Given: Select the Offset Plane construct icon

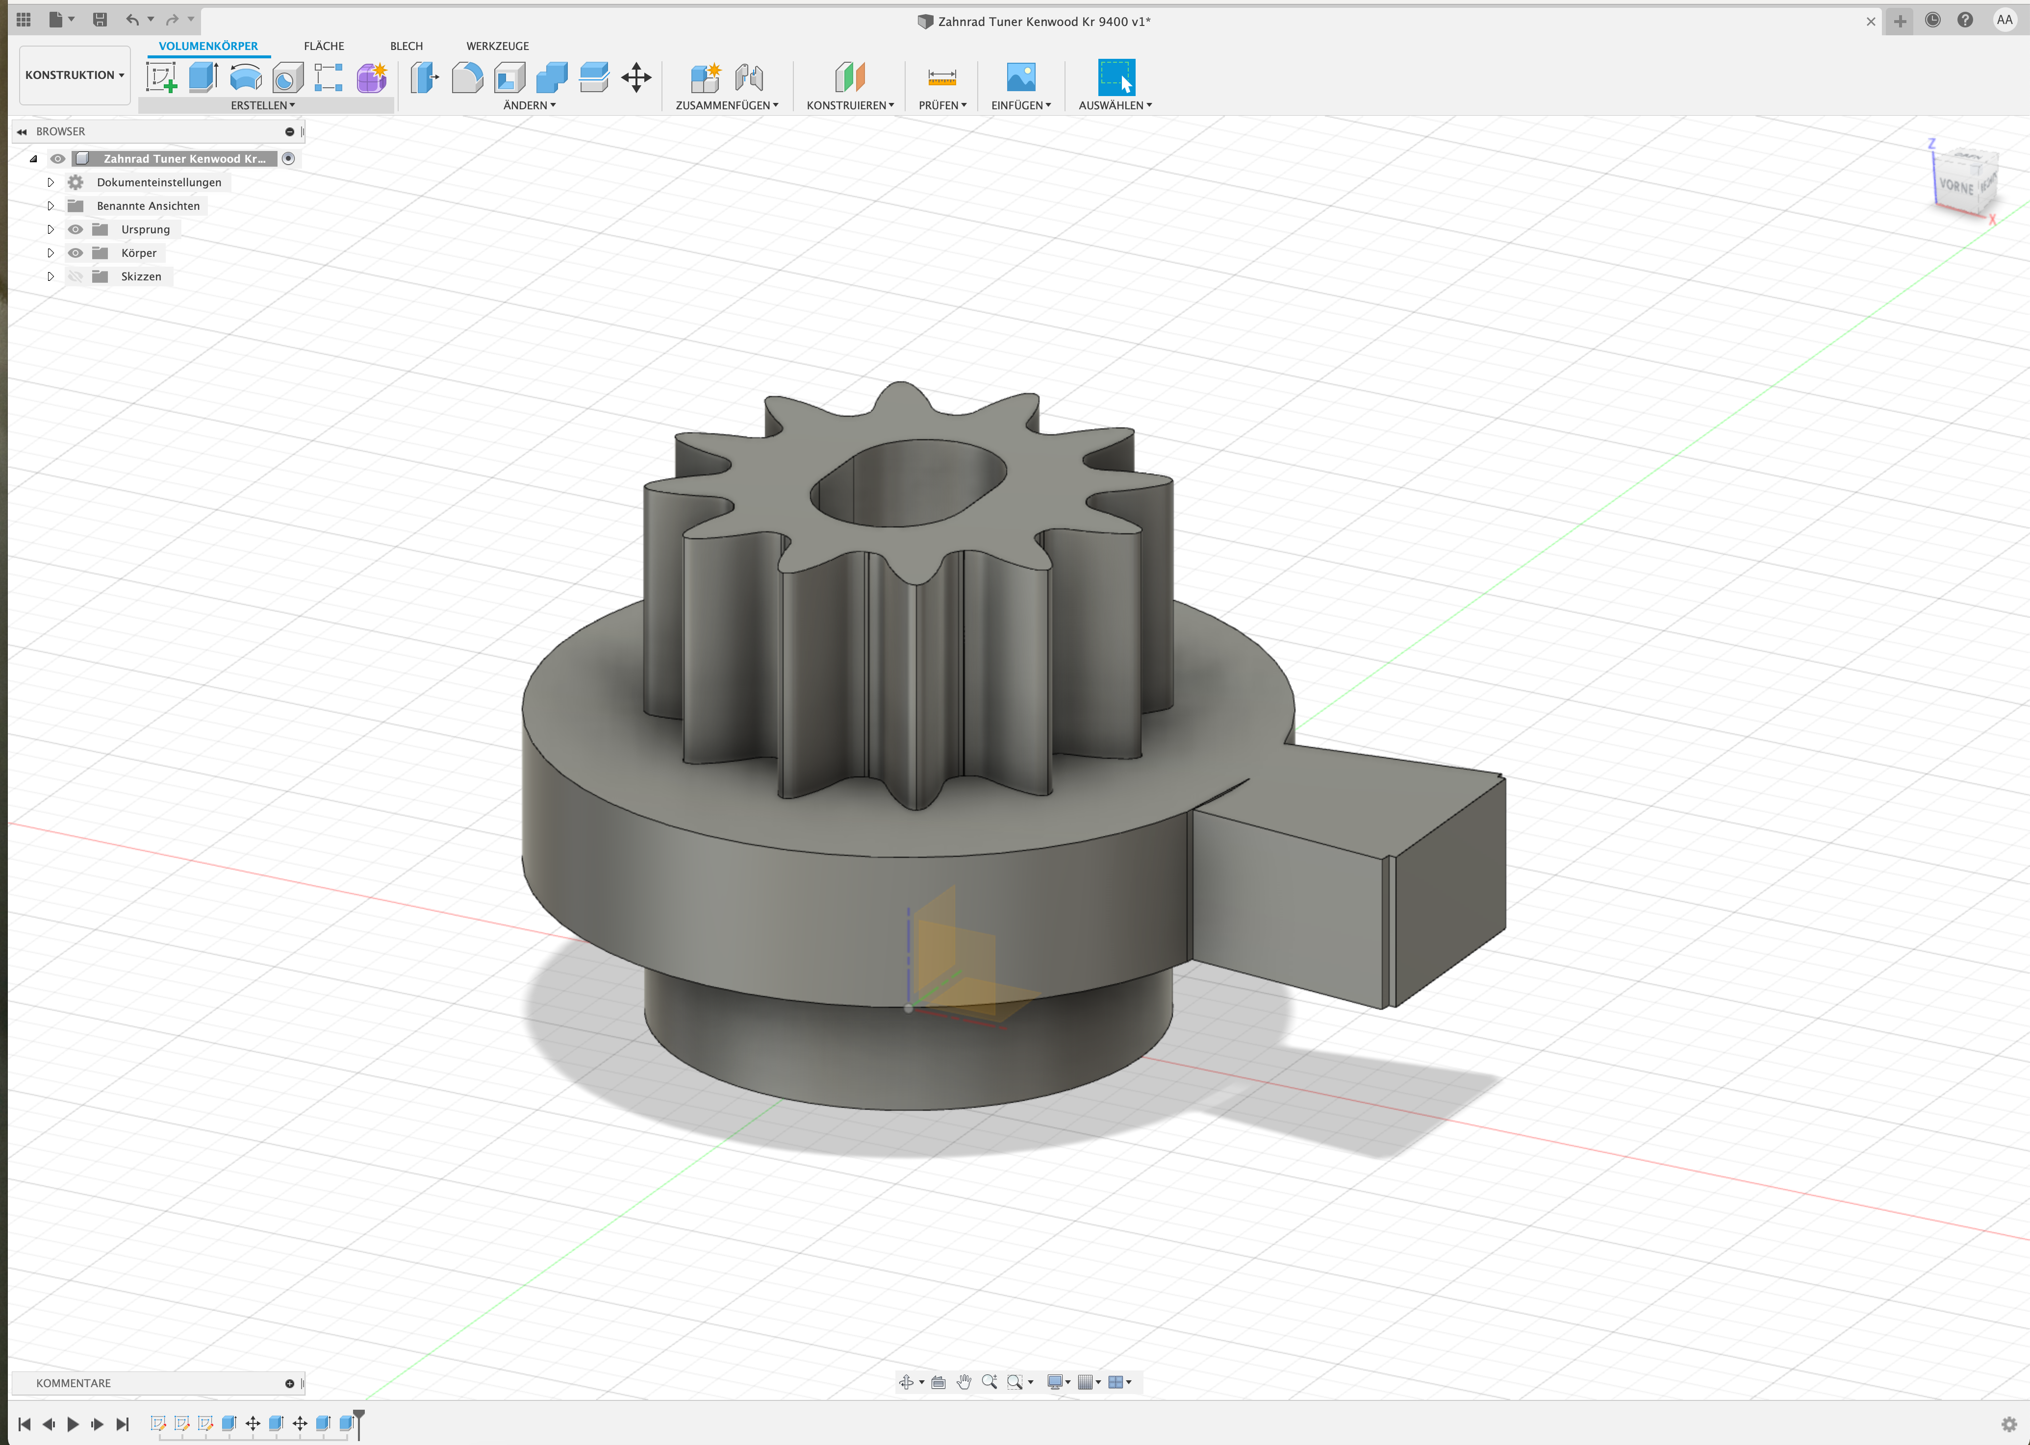Looking at the screenshot, I should [x=850, y=76].
